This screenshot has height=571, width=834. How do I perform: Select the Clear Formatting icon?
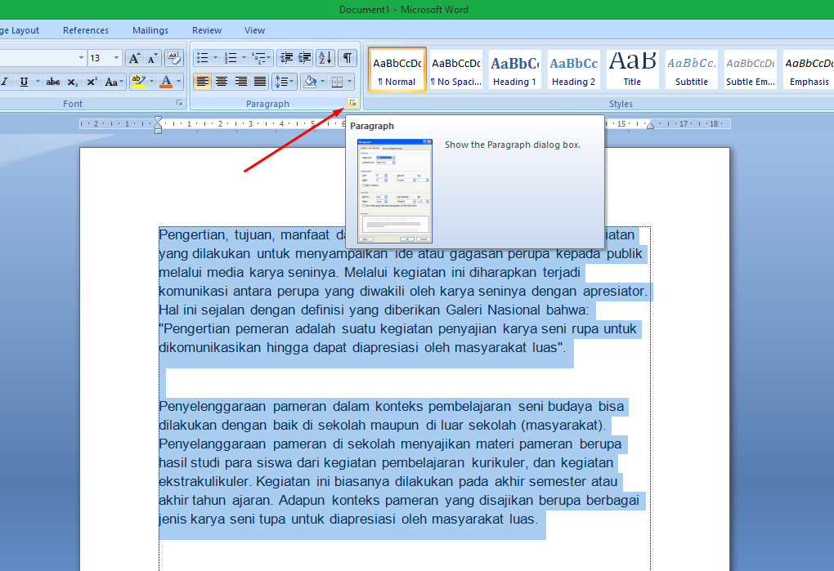(174, 58)
